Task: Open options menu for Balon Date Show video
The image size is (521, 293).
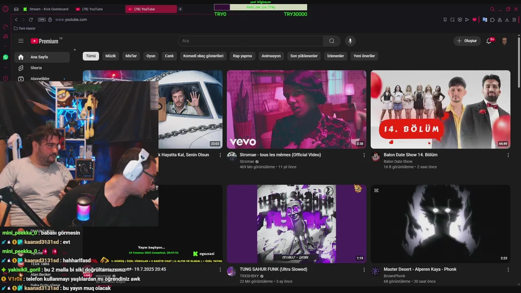Action: 508,155
